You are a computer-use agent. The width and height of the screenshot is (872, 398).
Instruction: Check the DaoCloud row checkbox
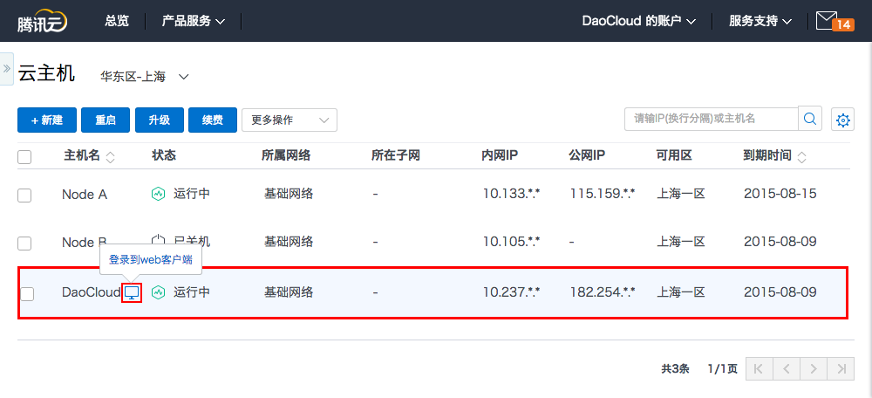27,294
